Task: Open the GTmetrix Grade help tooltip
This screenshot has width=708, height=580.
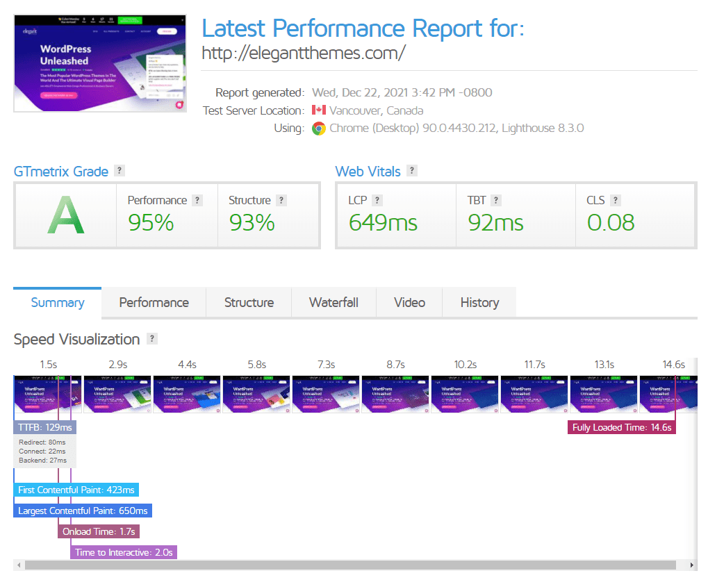Action: (120, 171)
